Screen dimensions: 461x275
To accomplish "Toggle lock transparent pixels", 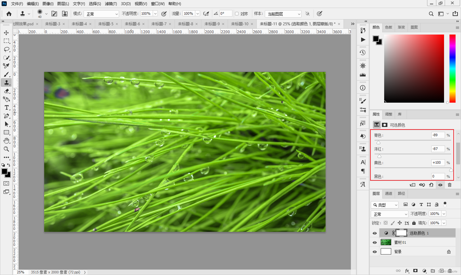I will (385, 223).
